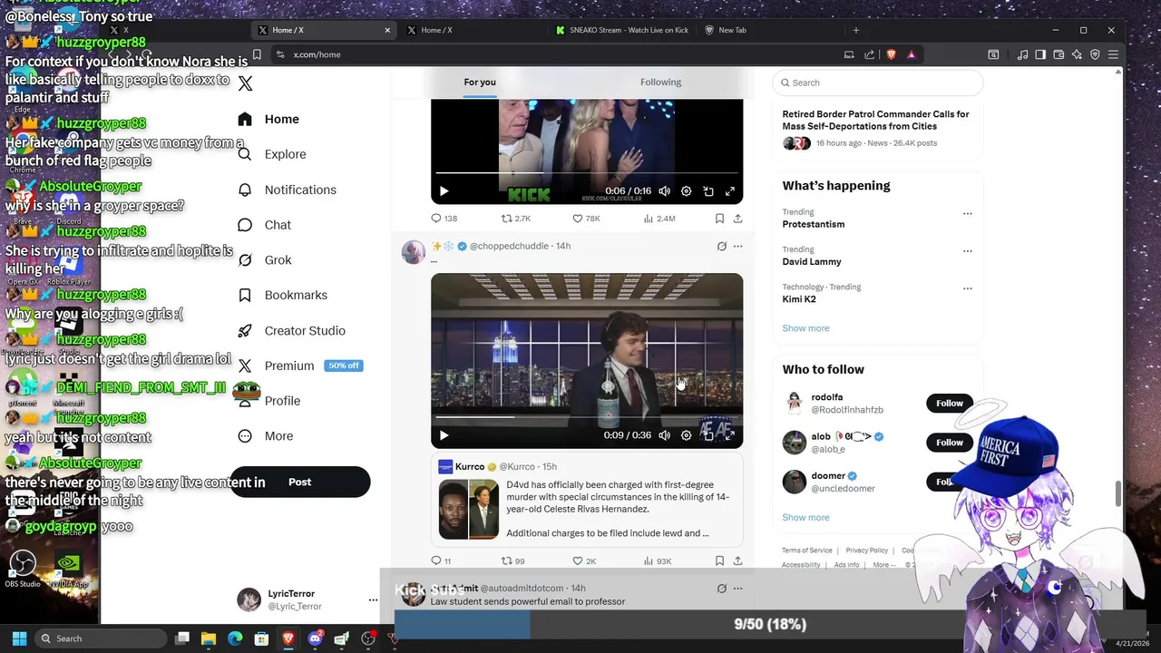Viewport: 1161px width, 653px height.
Task: Open quoted Kurrco post about D4vd
Action: tap(587, 500)
